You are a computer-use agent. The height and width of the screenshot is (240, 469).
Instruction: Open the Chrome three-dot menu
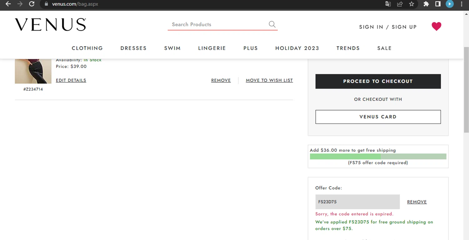[x=461, y=4]
